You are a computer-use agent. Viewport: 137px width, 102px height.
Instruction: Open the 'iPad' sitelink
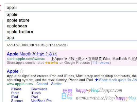point(14,97)
